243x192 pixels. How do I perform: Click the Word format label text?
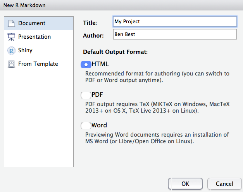pos(99,125)
